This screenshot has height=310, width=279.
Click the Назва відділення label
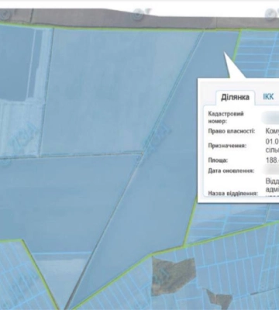(232, 193)
